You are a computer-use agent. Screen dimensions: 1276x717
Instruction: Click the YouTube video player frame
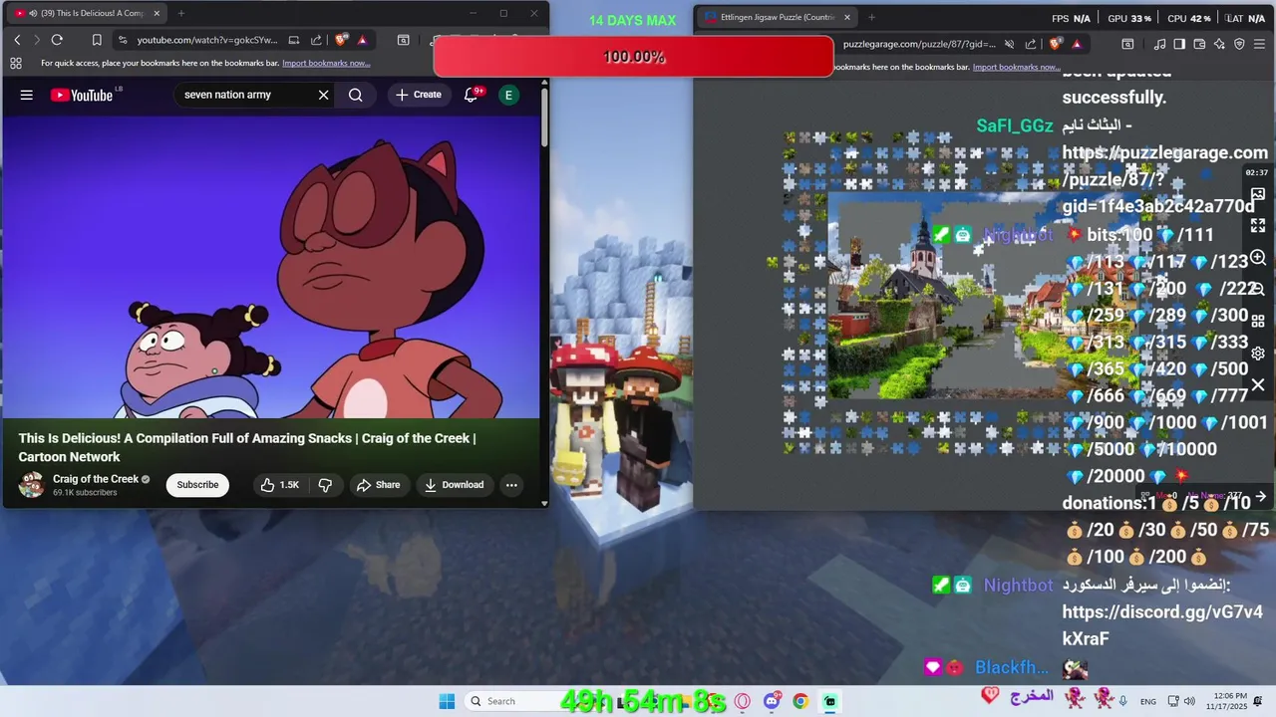tap(270, 267)
